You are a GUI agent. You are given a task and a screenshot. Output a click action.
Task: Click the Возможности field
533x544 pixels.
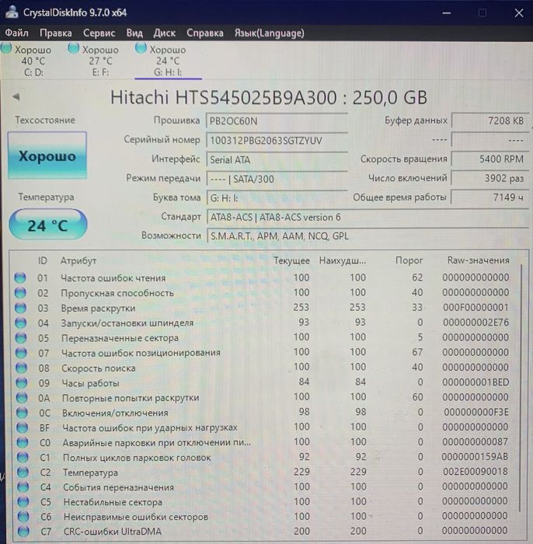coord(368,236)
